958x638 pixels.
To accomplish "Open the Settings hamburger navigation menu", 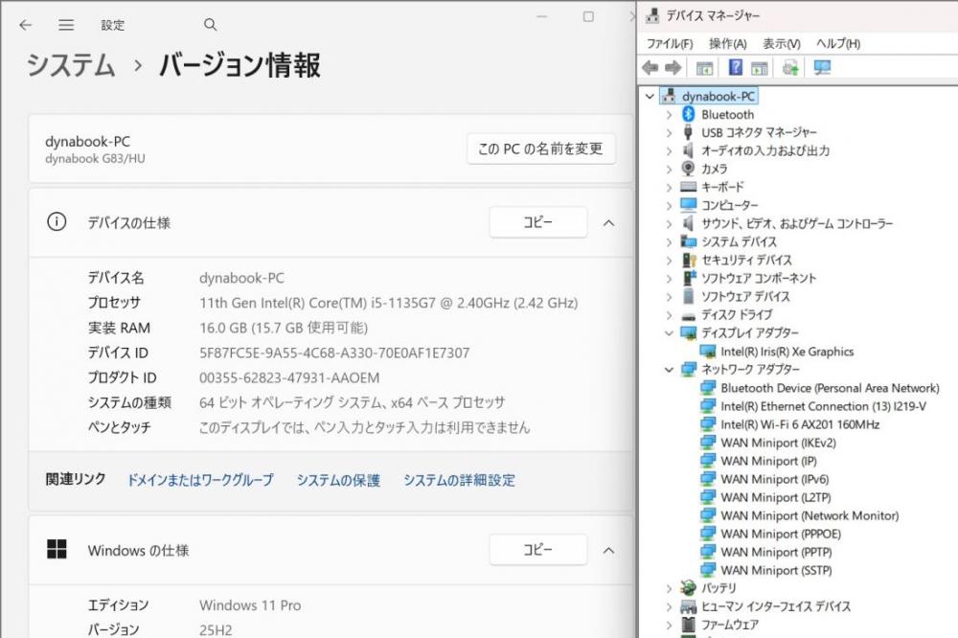I will [65, 25].
